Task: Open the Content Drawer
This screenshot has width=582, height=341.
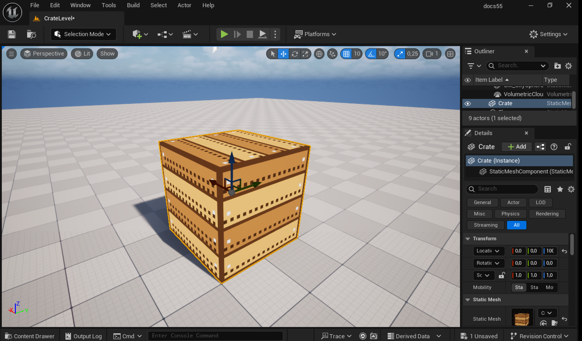Action: pyautogui.click(x=29, y=336)
